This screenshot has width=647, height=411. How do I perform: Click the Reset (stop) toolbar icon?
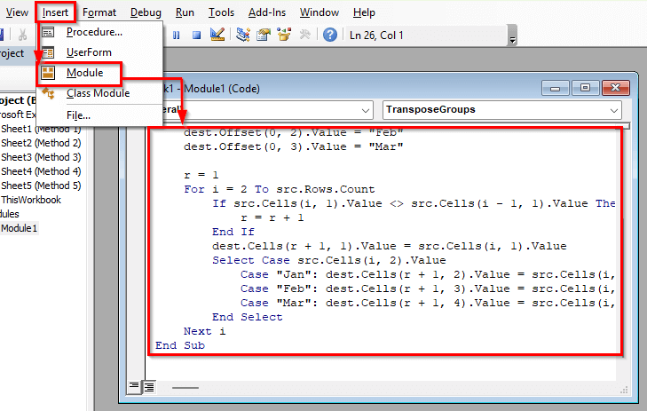196,36
